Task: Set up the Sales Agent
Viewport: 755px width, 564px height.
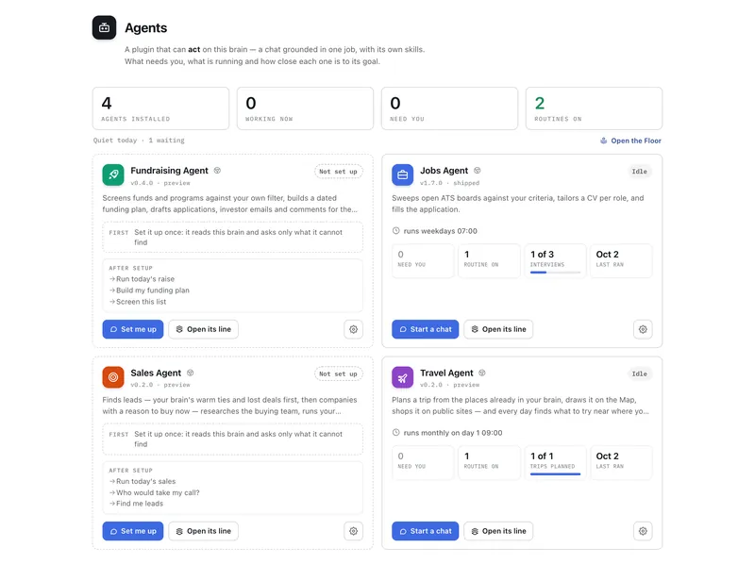Action: (133, 531)
